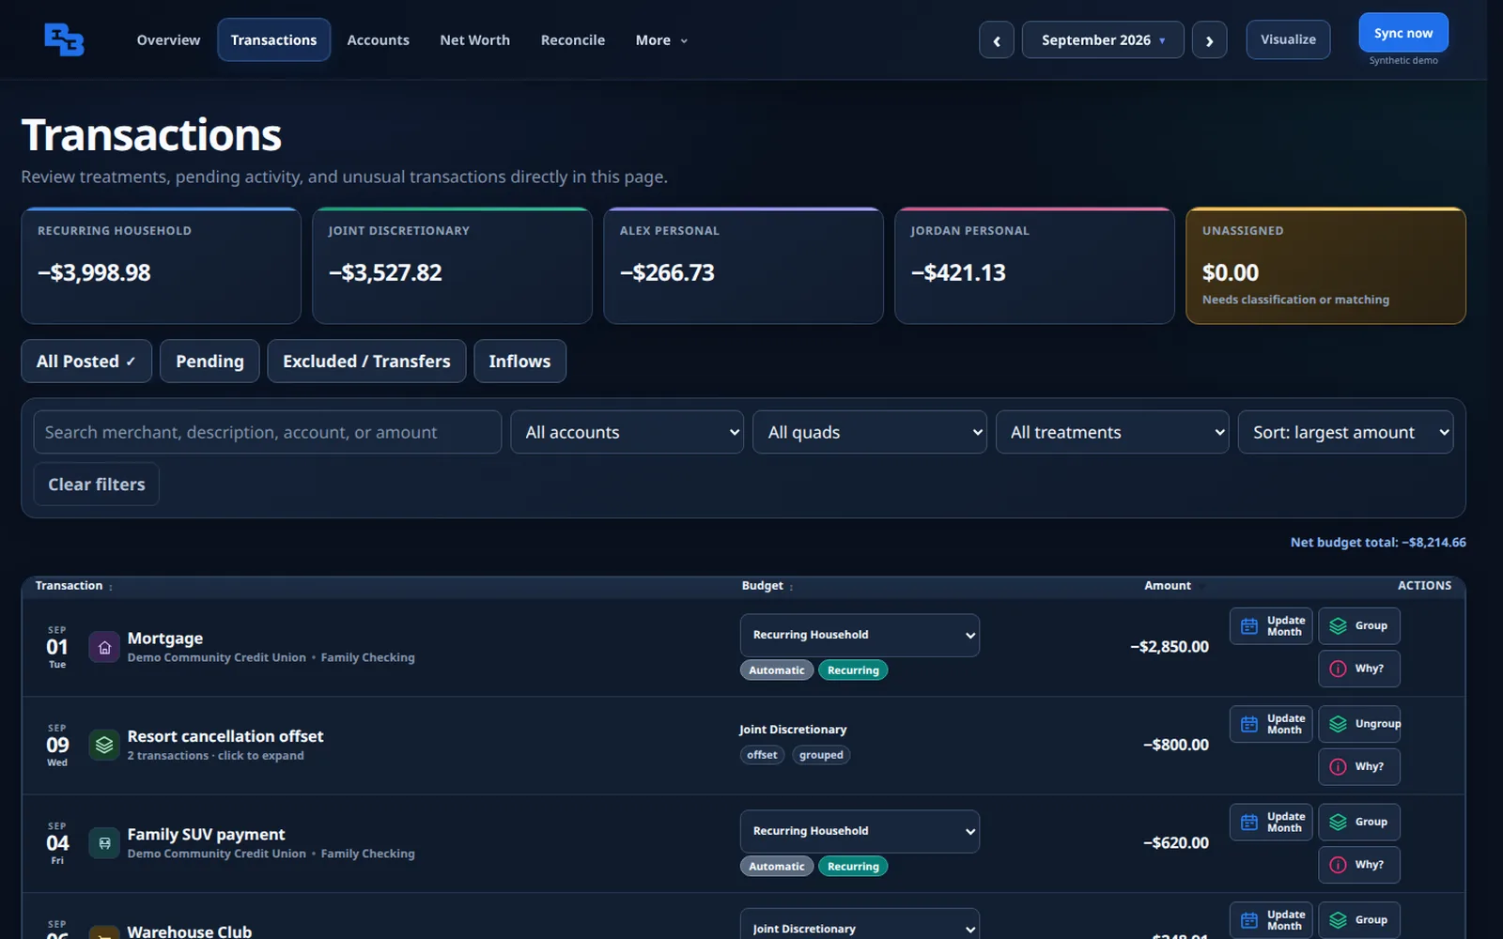Open the September 2026 month selector
1503x939 pixels.
(x=1103, y=40)
